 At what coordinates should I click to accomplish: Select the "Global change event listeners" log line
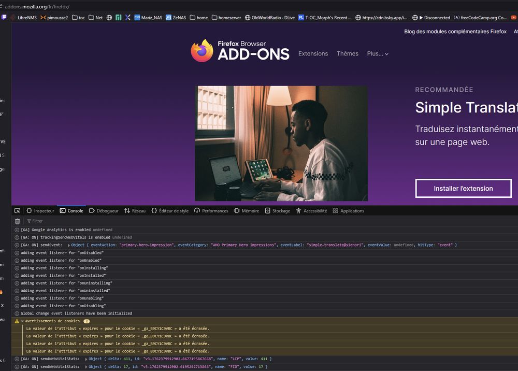(x=265, y=313)
